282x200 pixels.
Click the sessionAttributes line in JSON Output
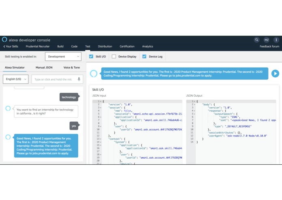[225, 133]
